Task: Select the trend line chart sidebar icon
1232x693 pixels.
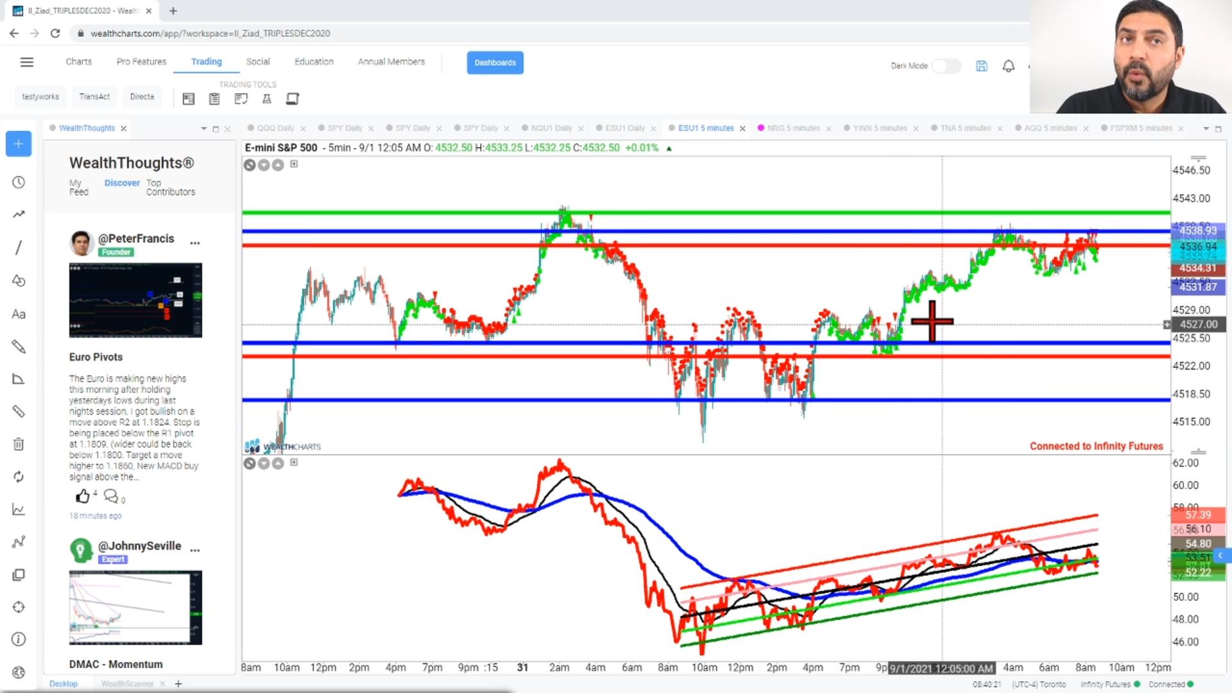Action: (x=19, y=214)
